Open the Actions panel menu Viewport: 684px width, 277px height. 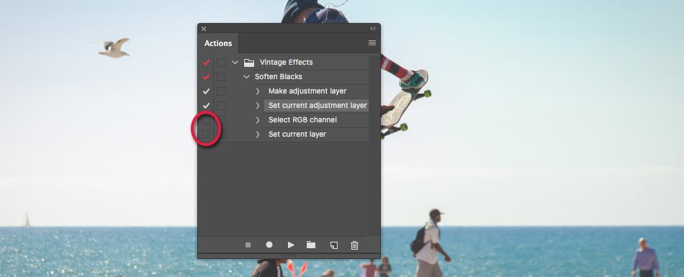[x=372, y=42]
